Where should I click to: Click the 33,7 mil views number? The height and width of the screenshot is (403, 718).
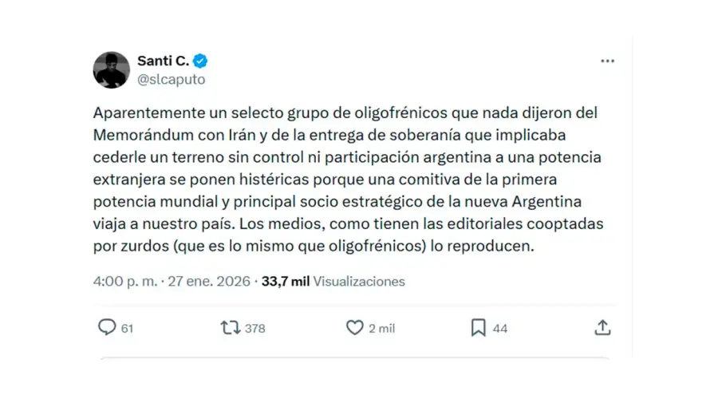point(285,281)
